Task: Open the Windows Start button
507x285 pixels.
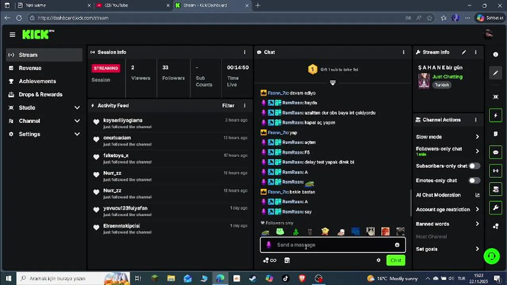Action: point(8,278)
